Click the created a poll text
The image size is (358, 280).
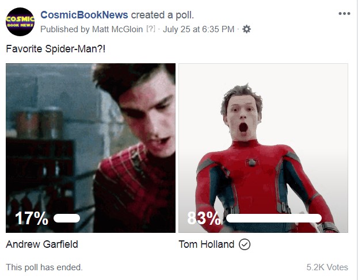pyautogui.click(x=162, y=15)
